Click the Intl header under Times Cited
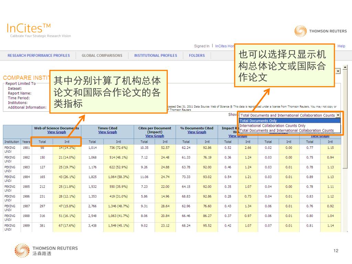This screenshot has height=264, width=352. (119, 142)
